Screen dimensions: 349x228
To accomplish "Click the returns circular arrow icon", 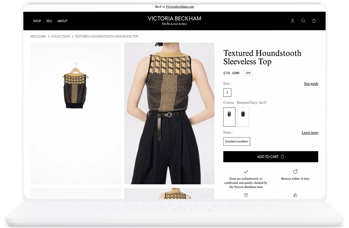I will click(295, 172).
